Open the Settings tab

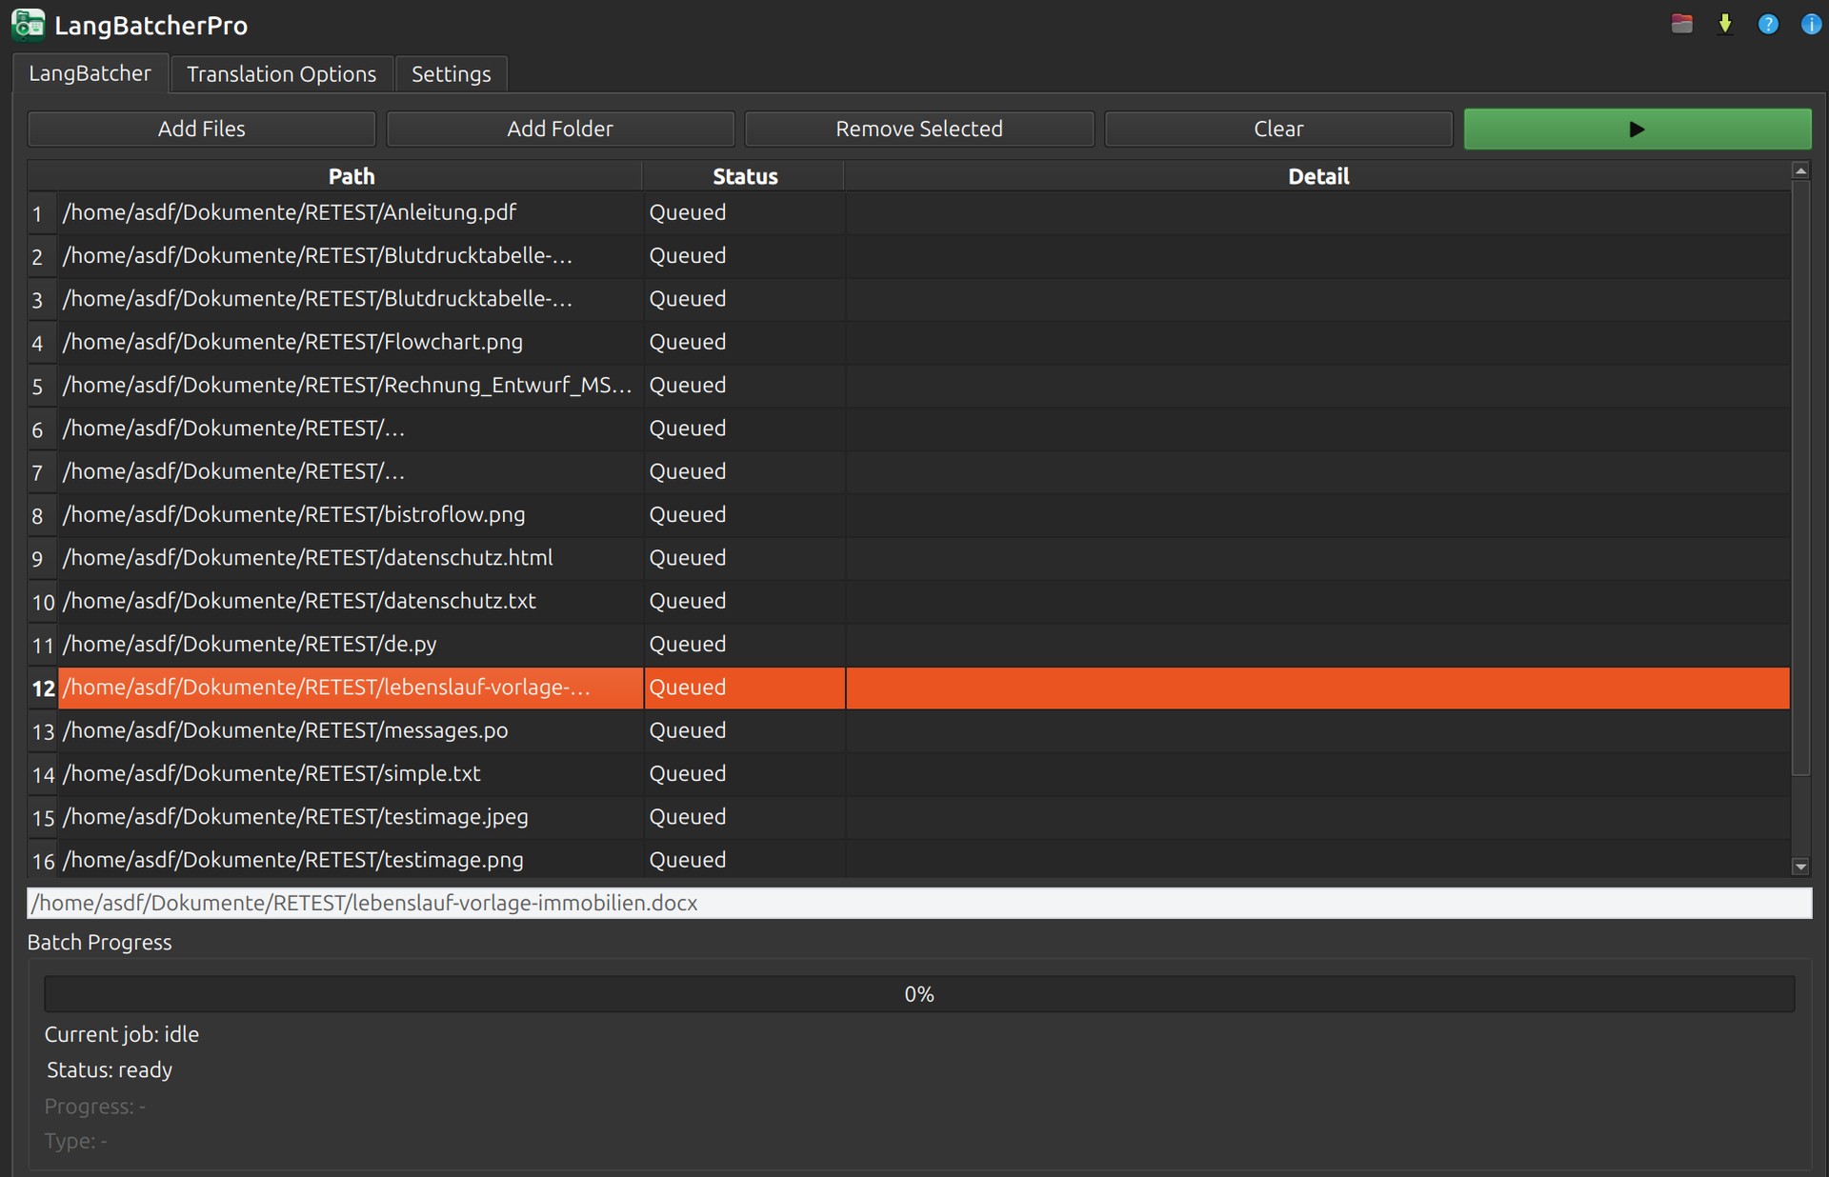pos(451,73)
